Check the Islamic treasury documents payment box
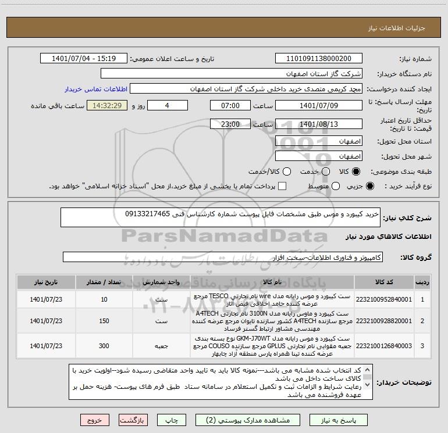Viewport: 448px width, 433px height. [x=282, y=186]
